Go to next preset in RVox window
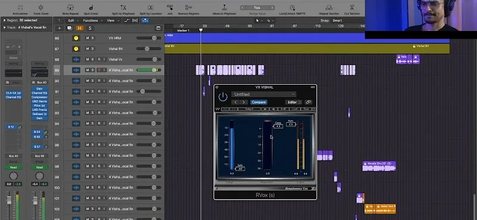Image resolution: width=477 pixels, height=220 pixels. coord(243,102)
